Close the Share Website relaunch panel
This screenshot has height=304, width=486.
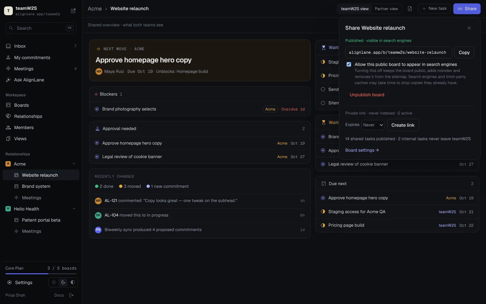469,28
